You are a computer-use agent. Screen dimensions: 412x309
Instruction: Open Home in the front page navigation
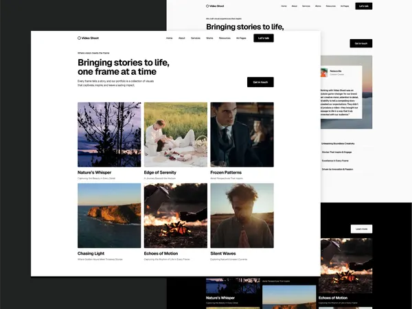click(169, 38)
